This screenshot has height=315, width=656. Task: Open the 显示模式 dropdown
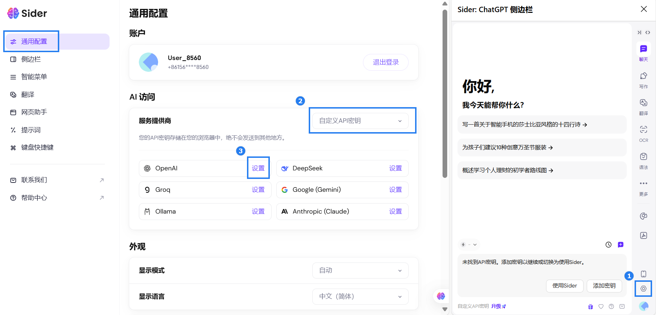click(x=360, y=270)
